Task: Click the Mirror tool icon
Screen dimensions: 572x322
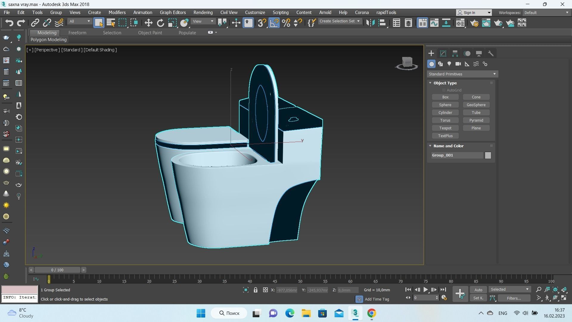Action: click(x=370, y=23)
